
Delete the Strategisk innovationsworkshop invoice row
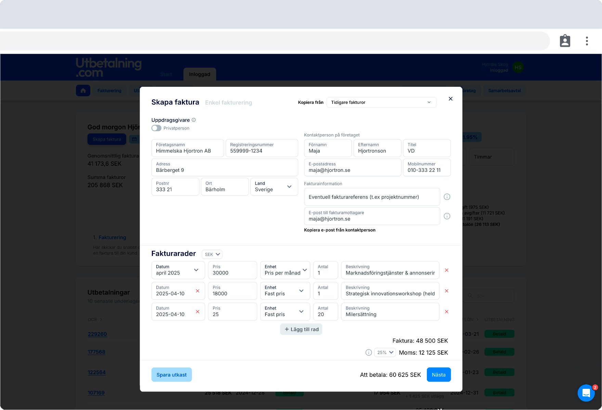(x=447, y=291)
